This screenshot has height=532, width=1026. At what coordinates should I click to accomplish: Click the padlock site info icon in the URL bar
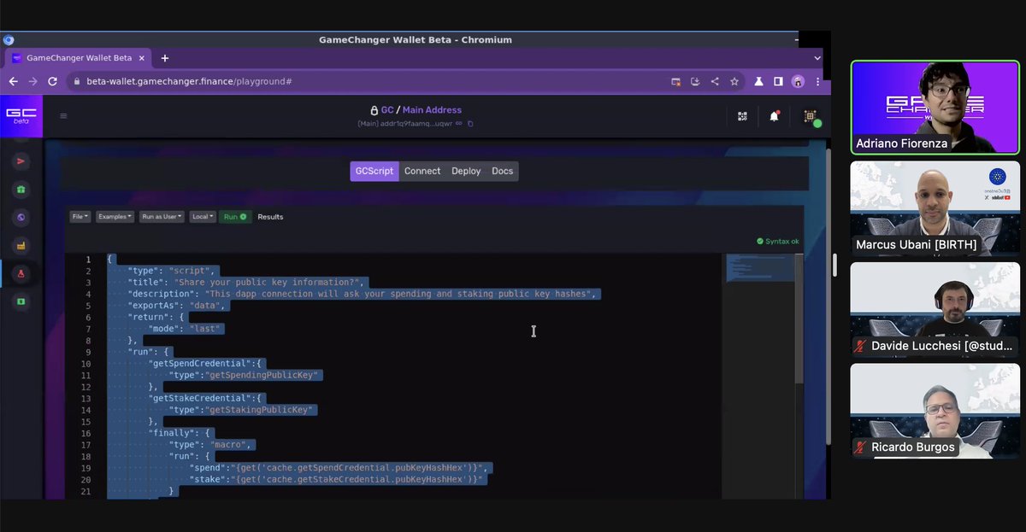(76, 81)
